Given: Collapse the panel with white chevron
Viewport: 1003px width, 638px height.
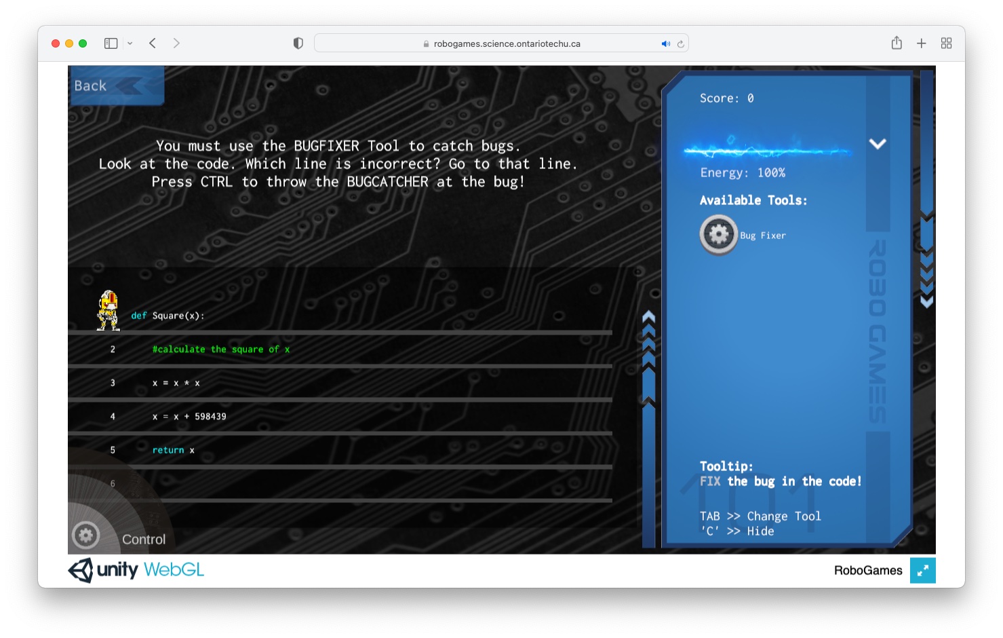Looking at the screenshot, I should (878, 144).
